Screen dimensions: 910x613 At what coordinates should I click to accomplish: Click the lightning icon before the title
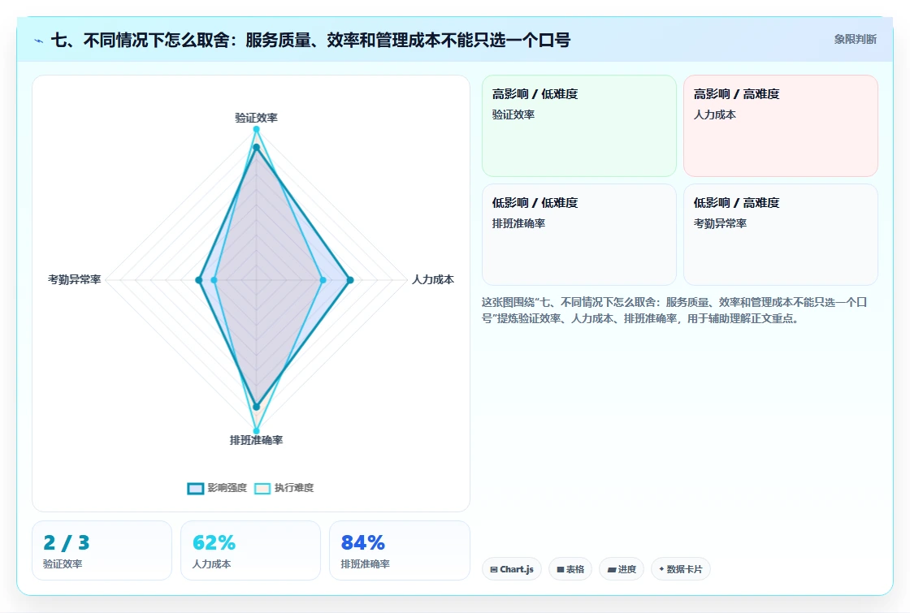(39, 41)
